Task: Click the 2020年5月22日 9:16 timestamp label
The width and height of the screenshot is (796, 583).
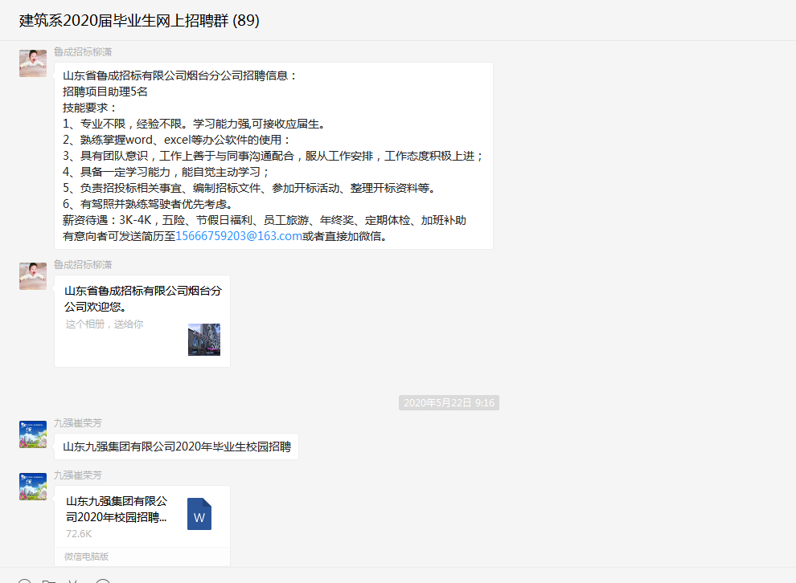Action: pyautogui.click(x=449, y=403)
